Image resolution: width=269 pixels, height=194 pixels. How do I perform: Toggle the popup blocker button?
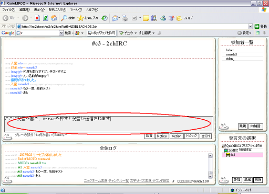[x=101, y=33]
